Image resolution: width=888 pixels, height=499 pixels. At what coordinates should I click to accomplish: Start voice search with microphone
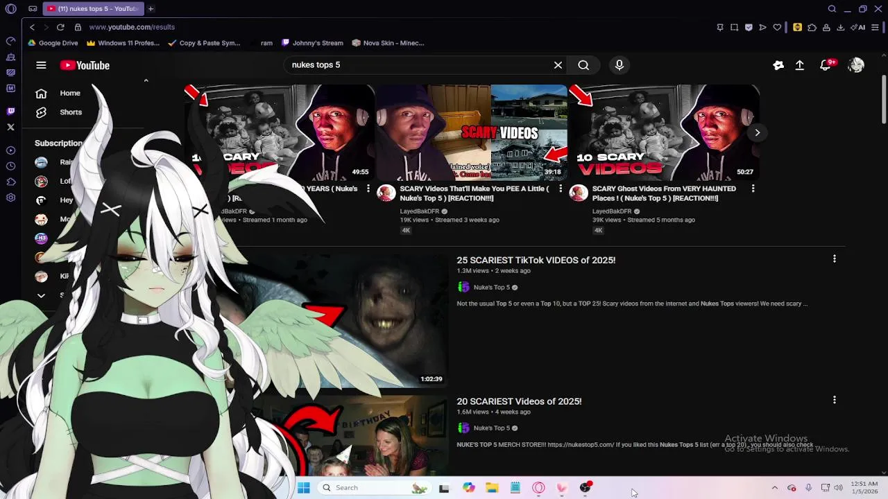coord(620,65)
